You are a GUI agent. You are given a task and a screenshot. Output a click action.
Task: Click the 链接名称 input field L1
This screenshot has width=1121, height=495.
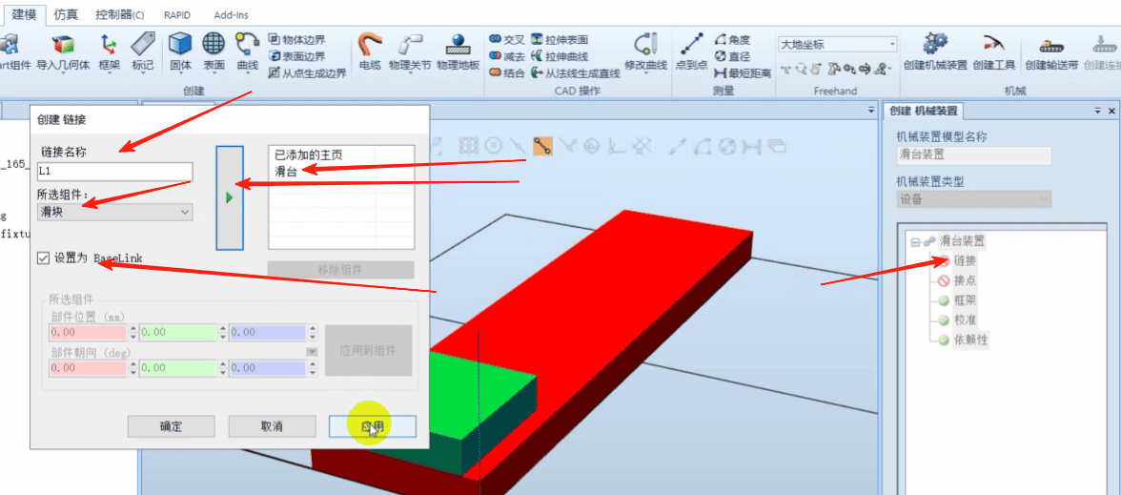[x=114, y=172]
